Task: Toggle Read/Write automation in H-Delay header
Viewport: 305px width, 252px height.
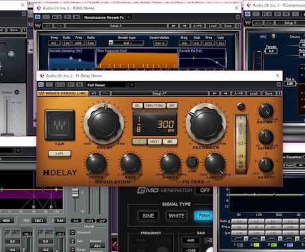Action: (x=60, y=85)
